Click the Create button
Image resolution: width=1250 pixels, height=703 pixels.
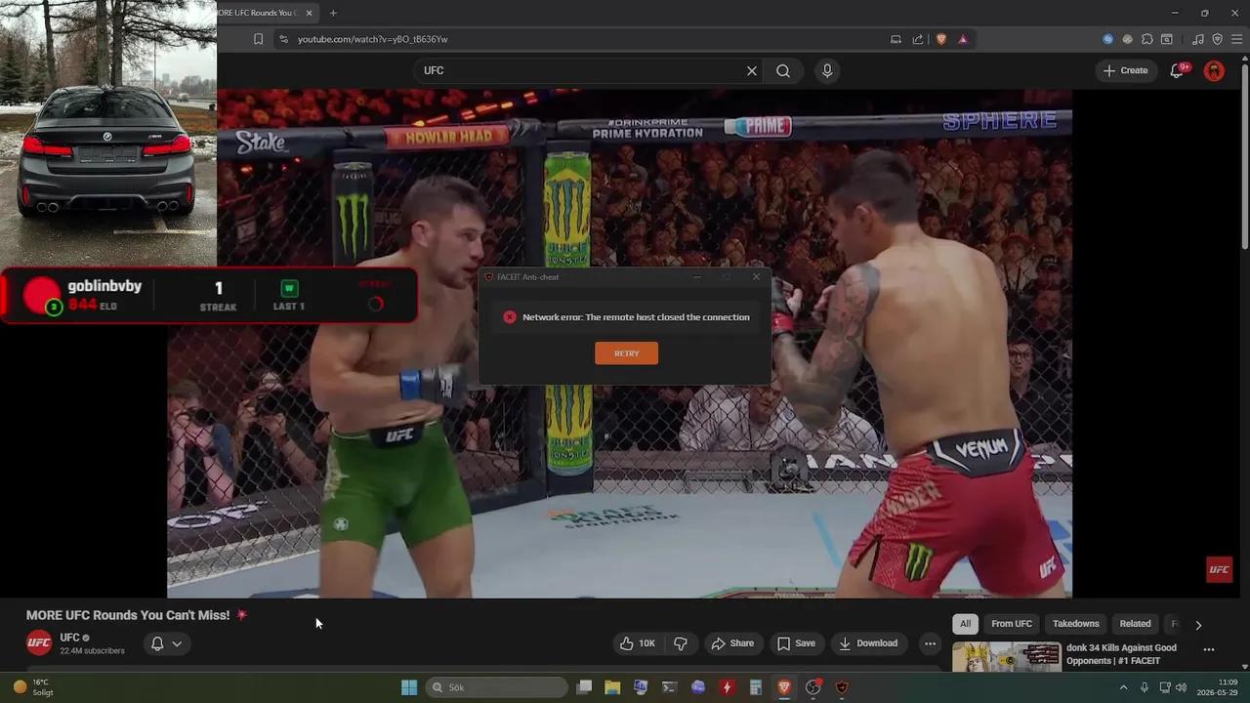click(1125, 70)
